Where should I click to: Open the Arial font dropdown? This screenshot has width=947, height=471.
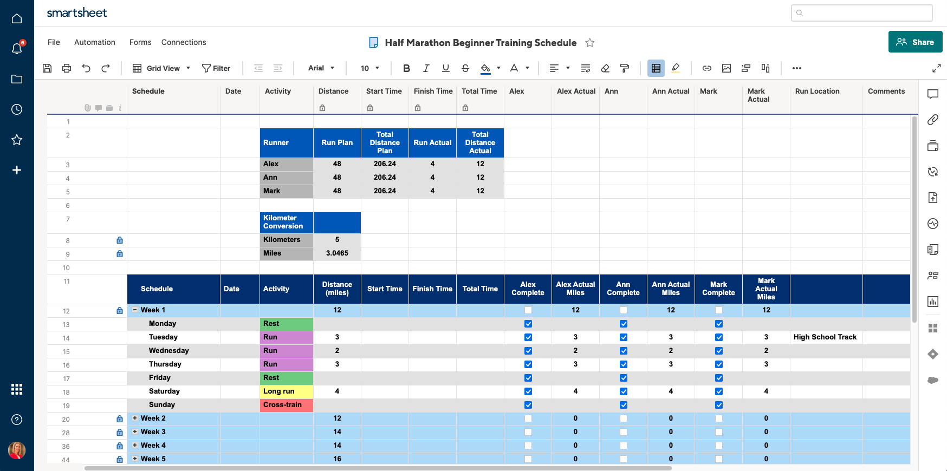pos(321,68)
